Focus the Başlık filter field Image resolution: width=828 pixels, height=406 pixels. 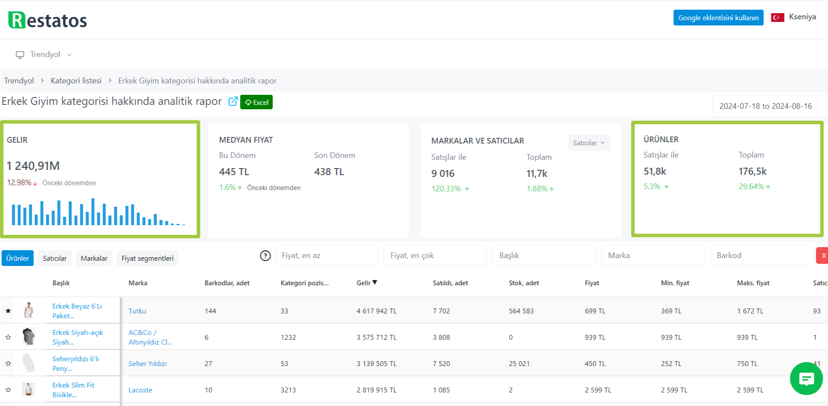(x=544, y=255)
